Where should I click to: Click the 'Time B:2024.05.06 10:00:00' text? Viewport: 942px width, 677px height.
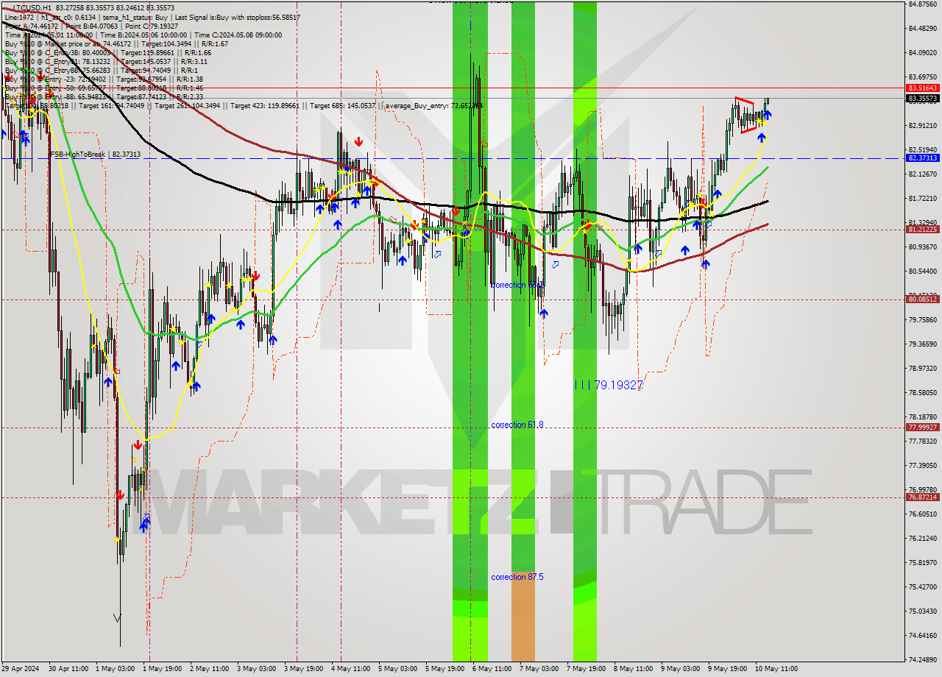[144, 35]
